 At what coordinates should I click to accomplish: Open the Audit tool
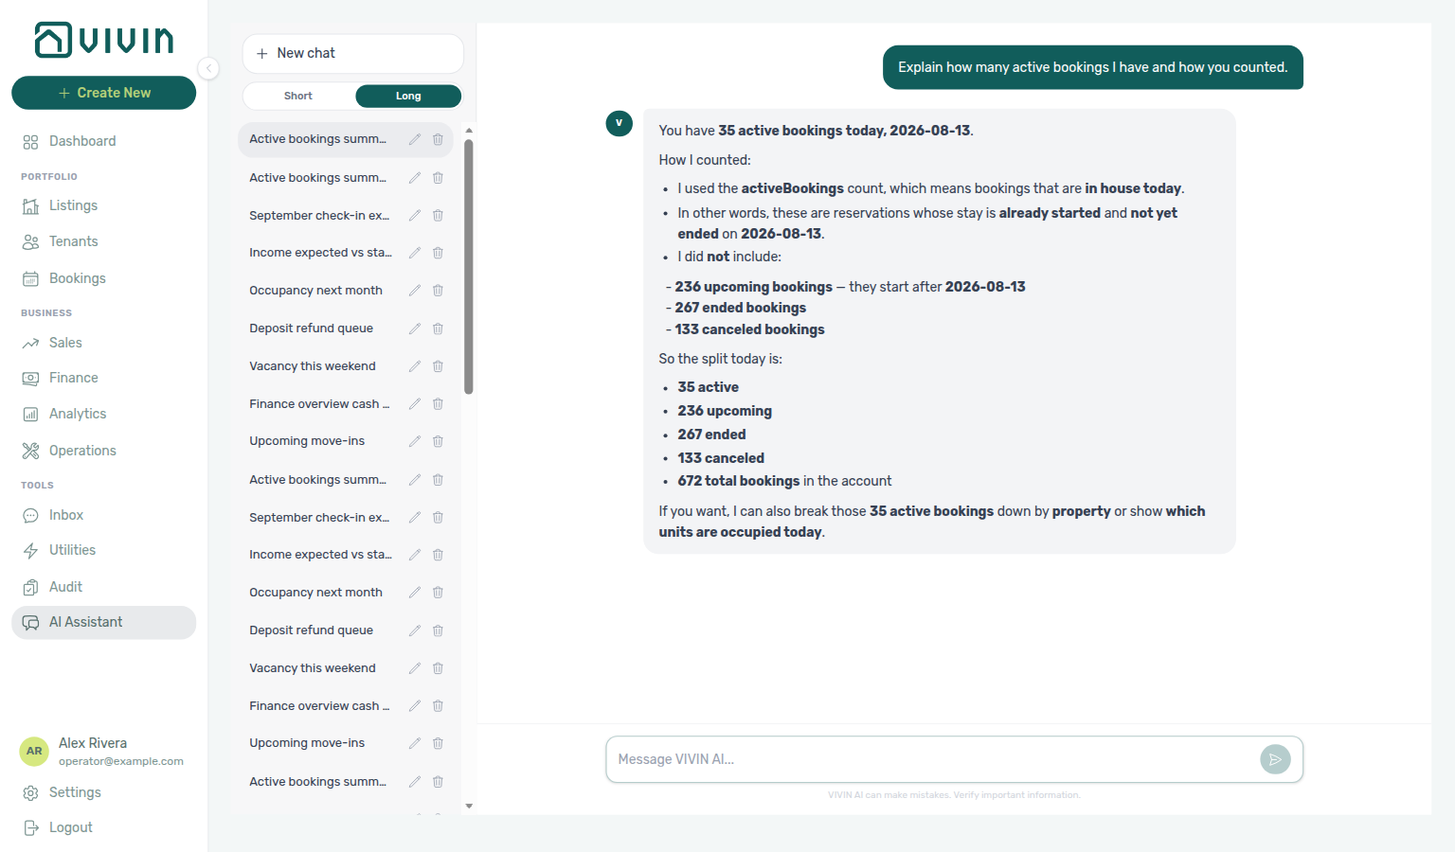pyautogui.click(x=104, y=587)
